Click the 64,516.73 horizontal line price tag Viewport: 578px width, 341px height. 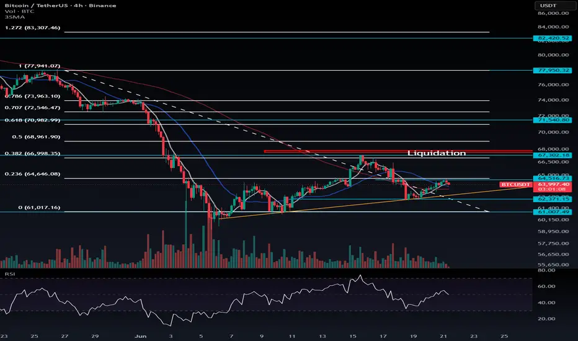[x=553, y=179]
